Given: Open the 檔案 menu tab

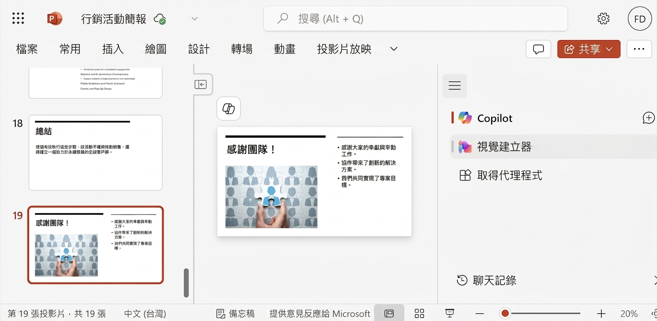Looking at the screenshot, I should (x=27, y=49).
